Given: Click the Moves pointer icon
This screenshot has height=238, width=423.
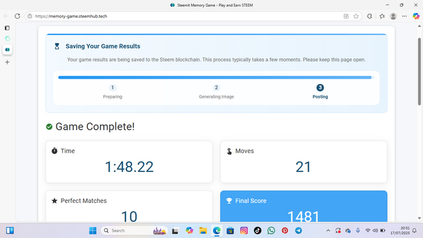Looking at the screenshot, I should (x=229, y=151).
